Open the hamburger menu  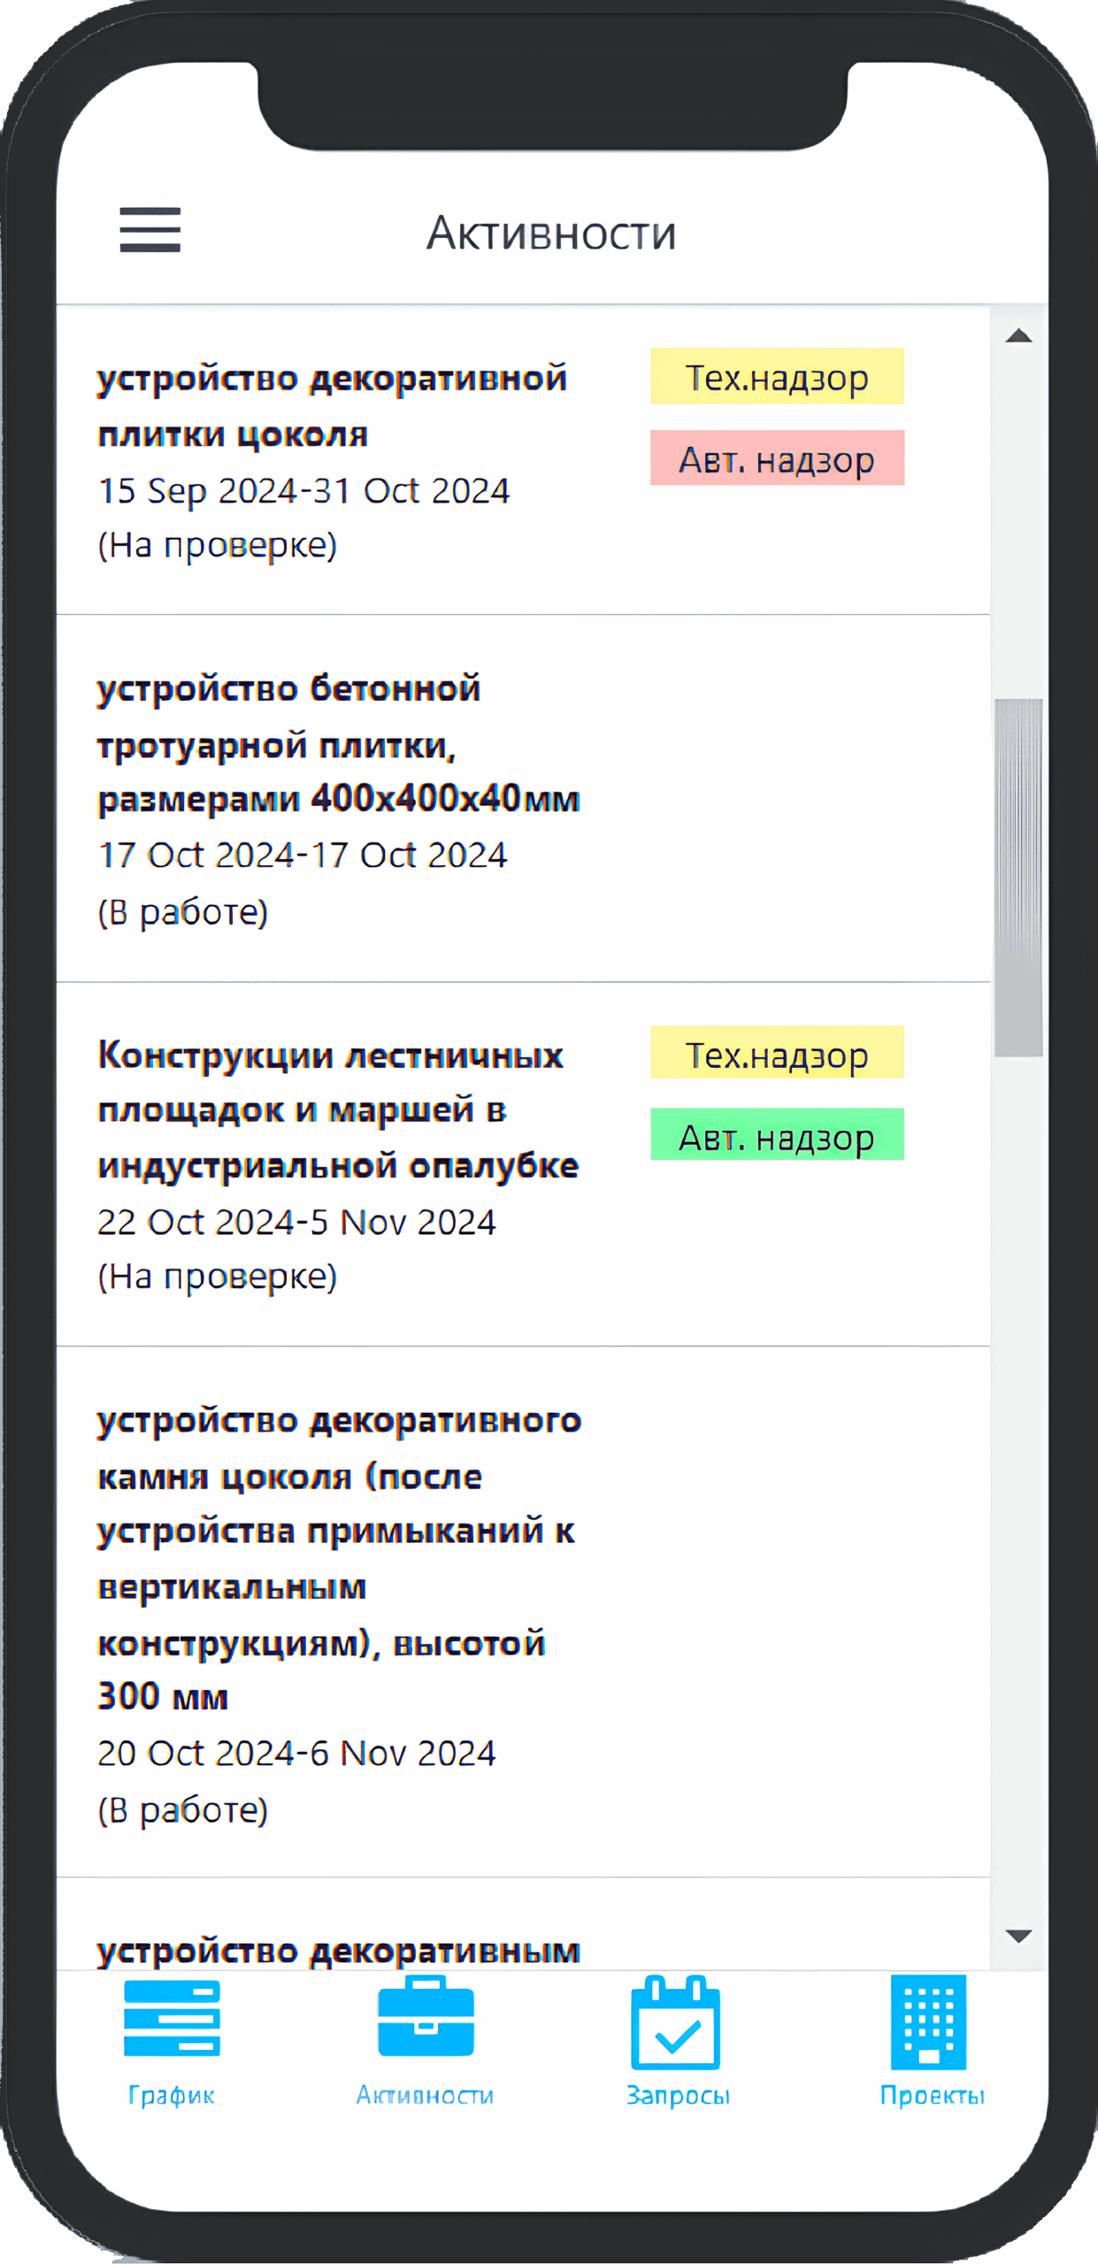[150, 230]
